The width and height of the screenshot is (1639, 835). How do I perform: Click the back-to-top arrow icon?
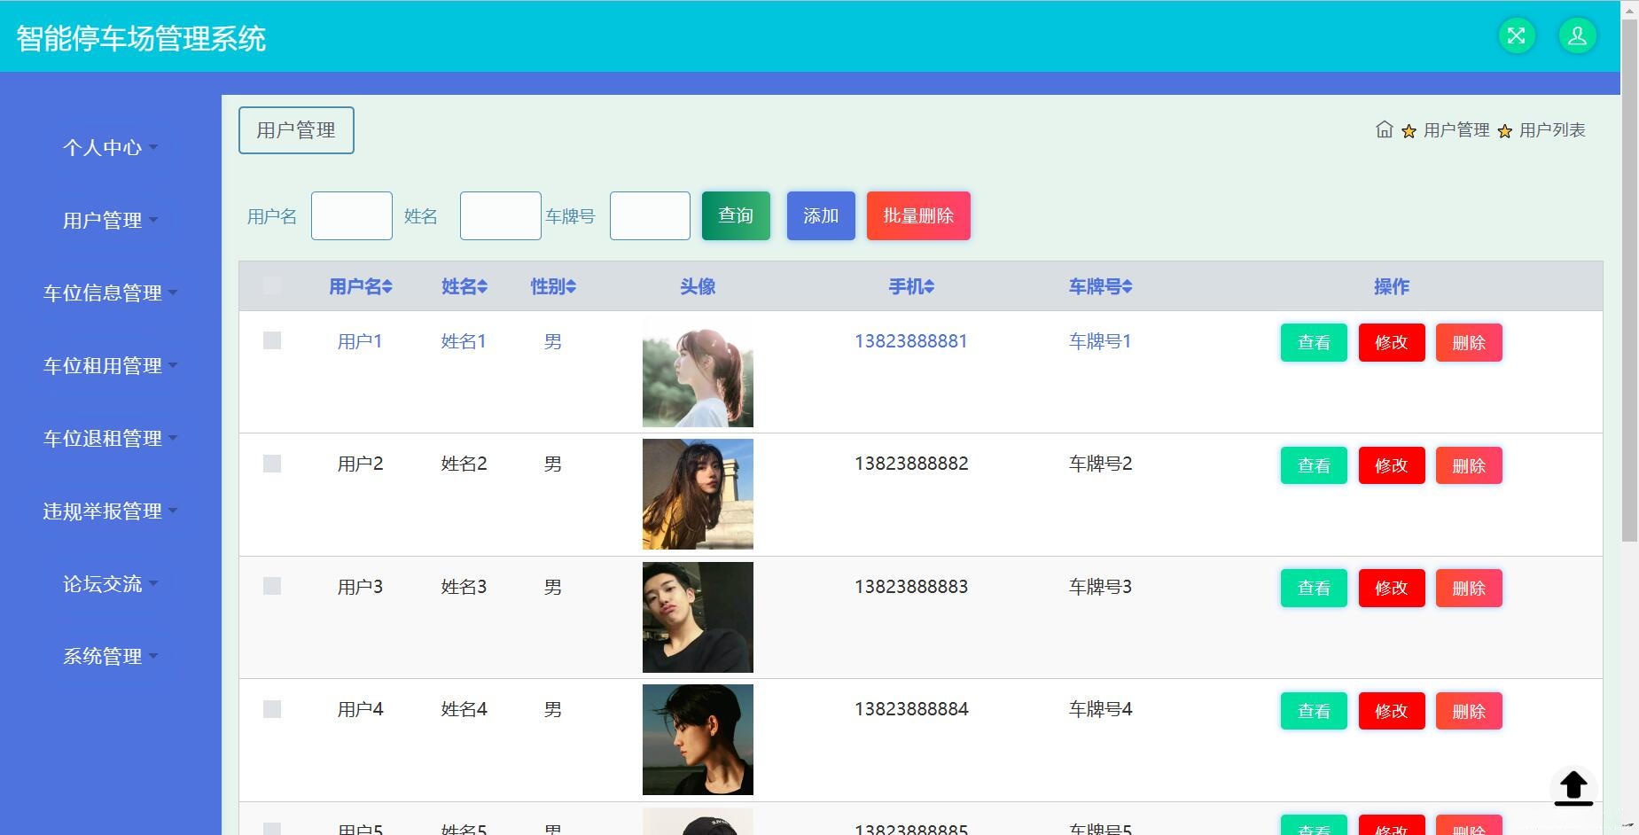tap(1573, 788)
